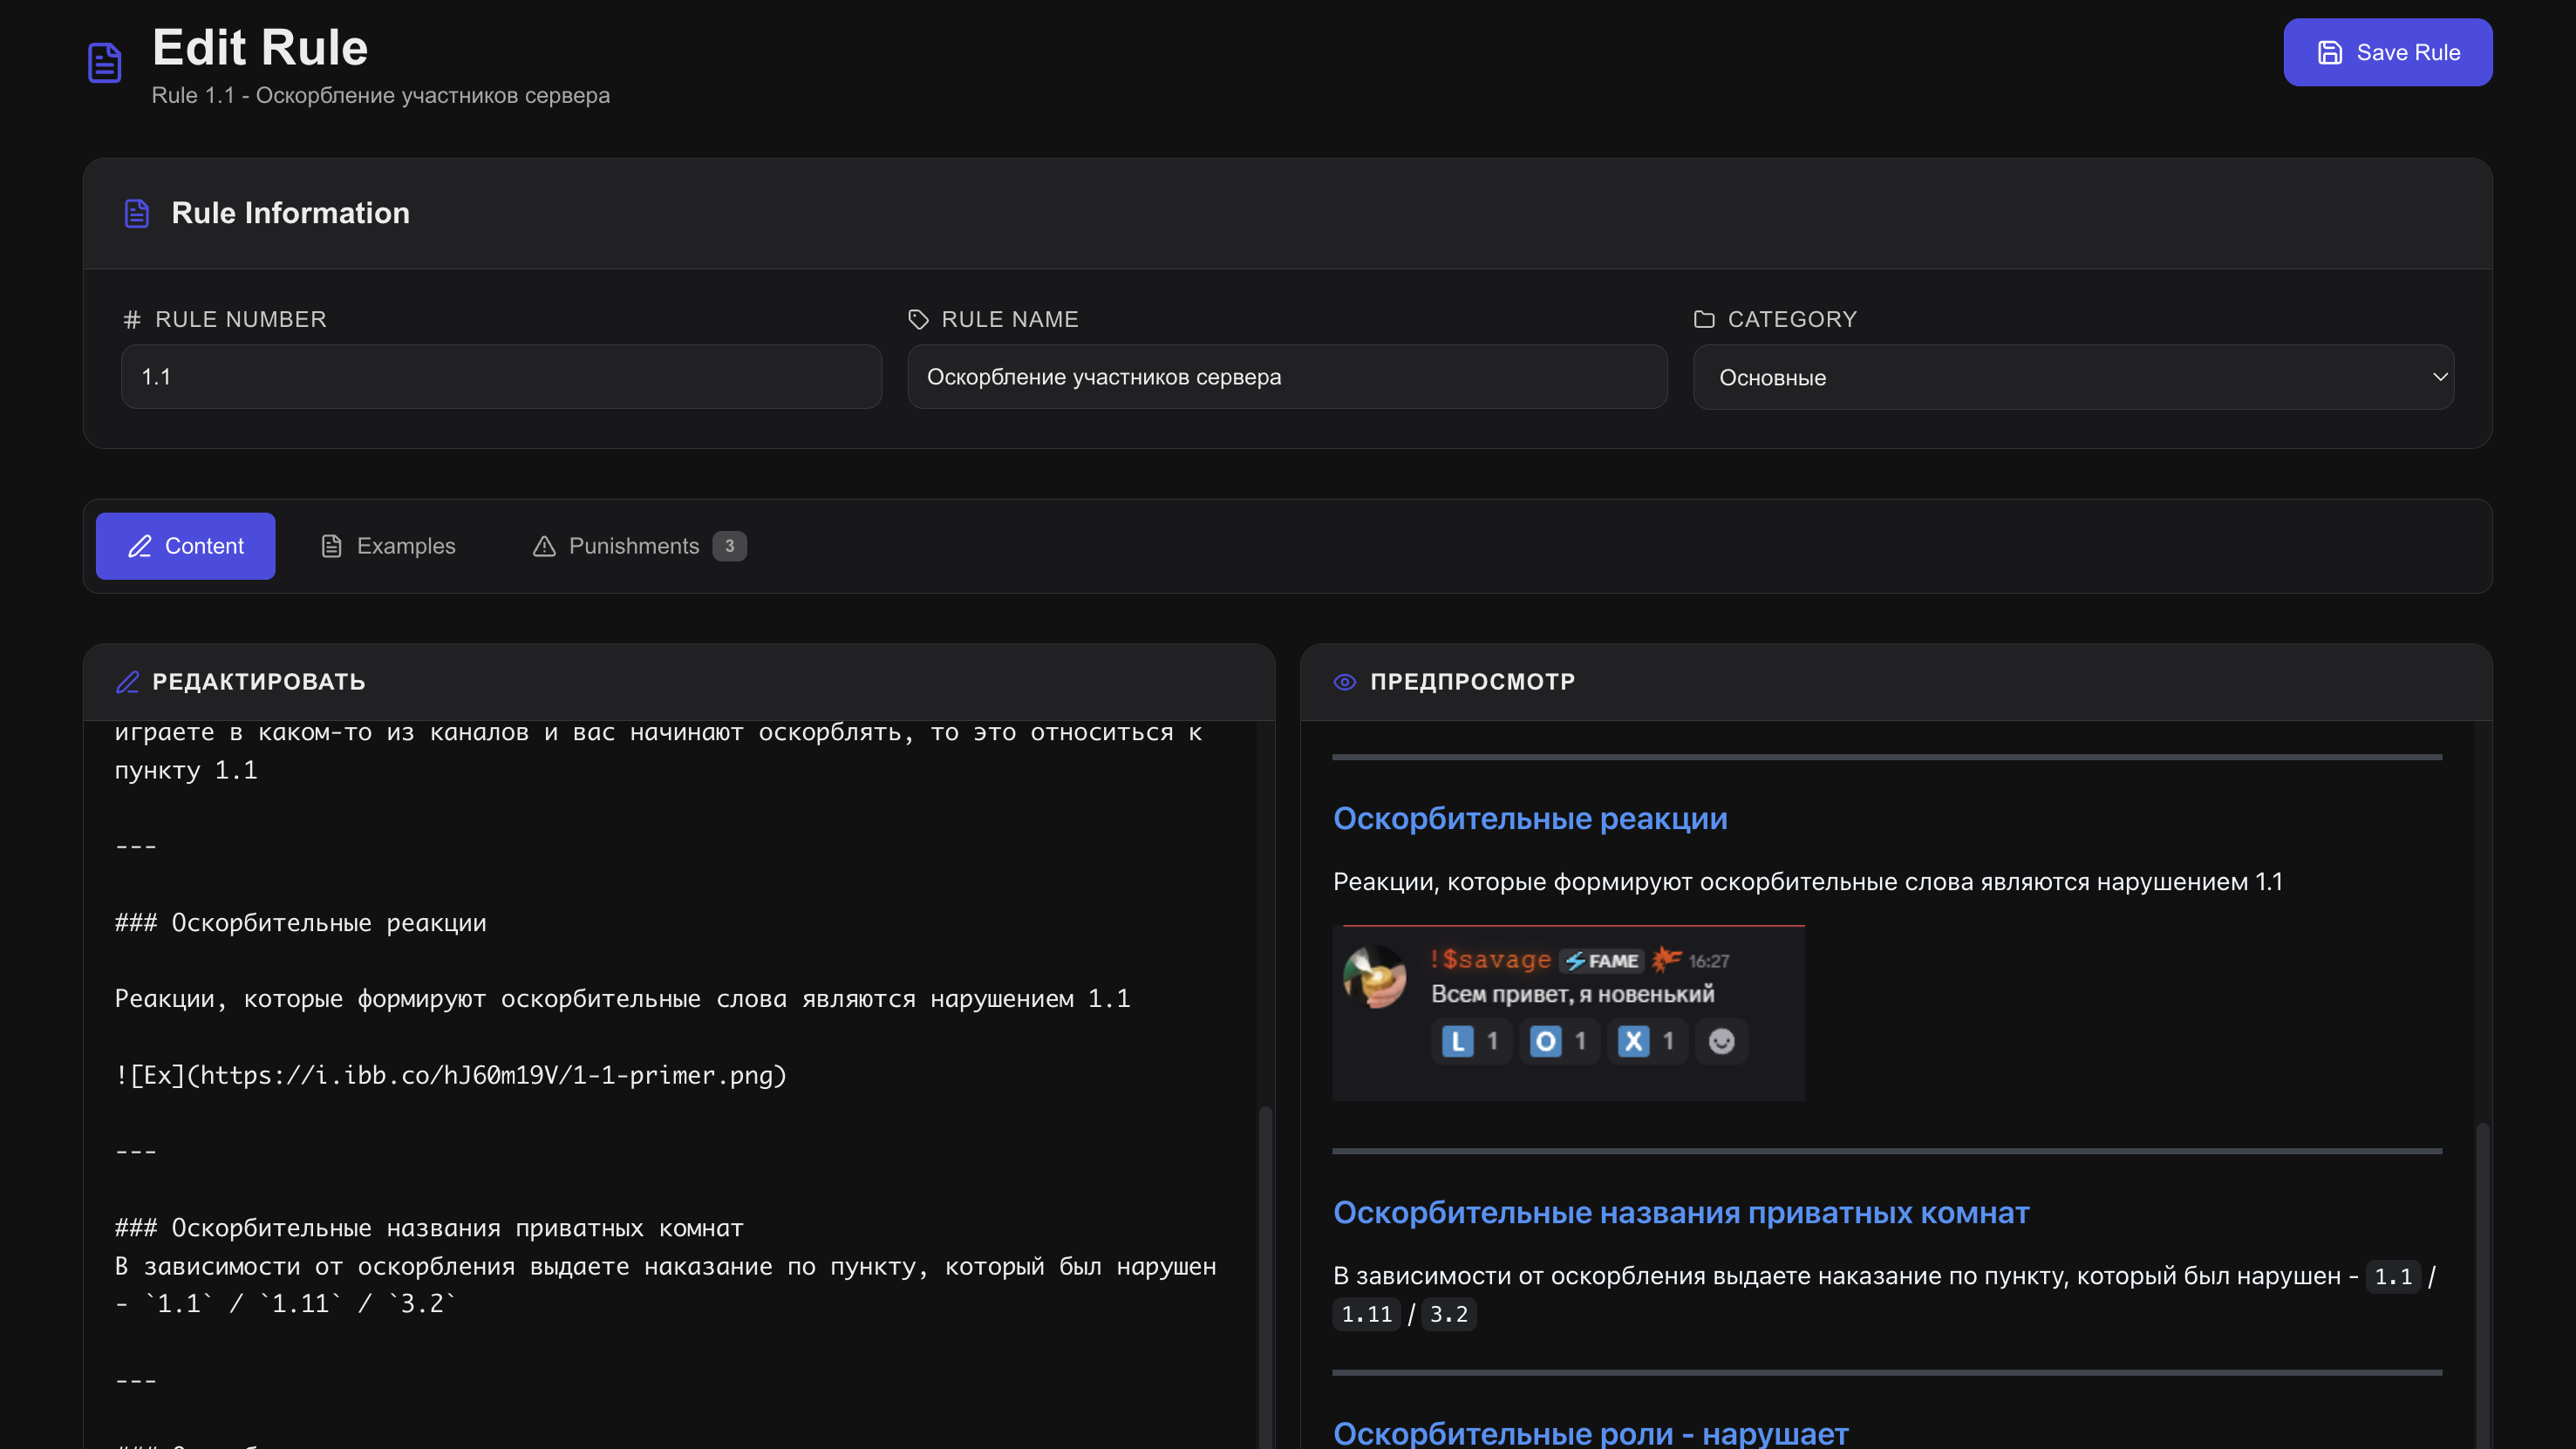Image resolution: width=2576 pixels, height=1449 pixels.
Task: Click the Оскорбительные реакции preview heading
Action: point(1530,818)
